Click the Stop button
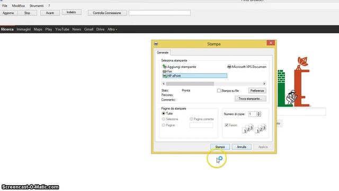The width and height of the screenshot is (339, 191). (x=27, y=13)
